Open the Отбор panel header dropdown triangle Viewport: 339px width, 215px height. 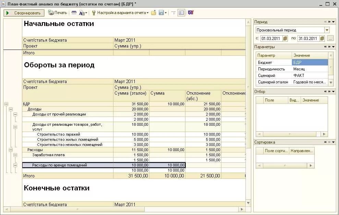pos(334,91)
